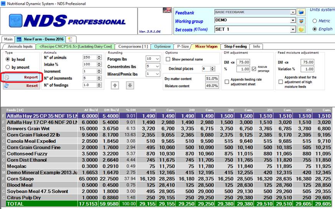
Task: Click the NDS Professional logo icon
Action: (x=16, y=21)
